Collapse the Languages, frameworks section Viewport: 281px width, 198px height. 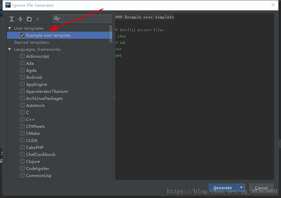coord(10,49)
